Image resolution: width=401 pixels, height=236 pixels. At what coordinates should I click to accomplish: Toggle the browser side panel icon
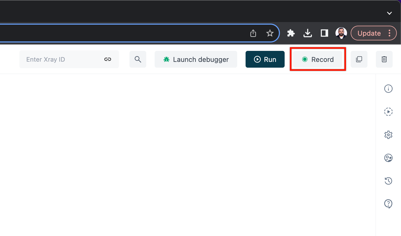324,33
